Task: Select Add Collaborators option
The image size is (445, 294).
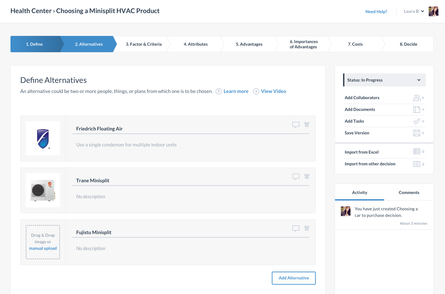Action: [x=384, y=98]
